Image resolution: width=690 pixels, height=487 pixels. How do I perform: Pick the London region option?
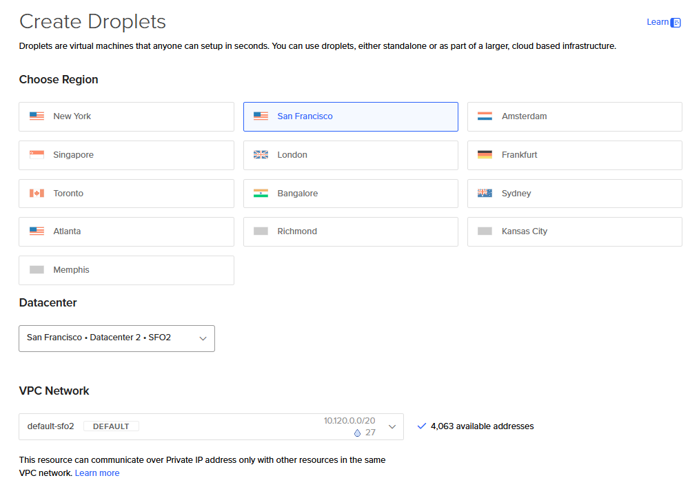351,155
